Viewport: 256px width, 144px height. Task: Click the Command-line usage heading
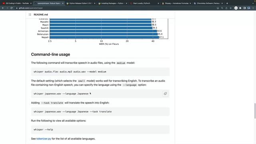[x=50, y=54]
